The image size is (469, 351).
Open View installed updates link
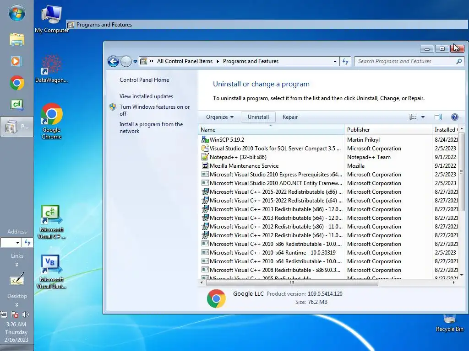tap(146, 96)
